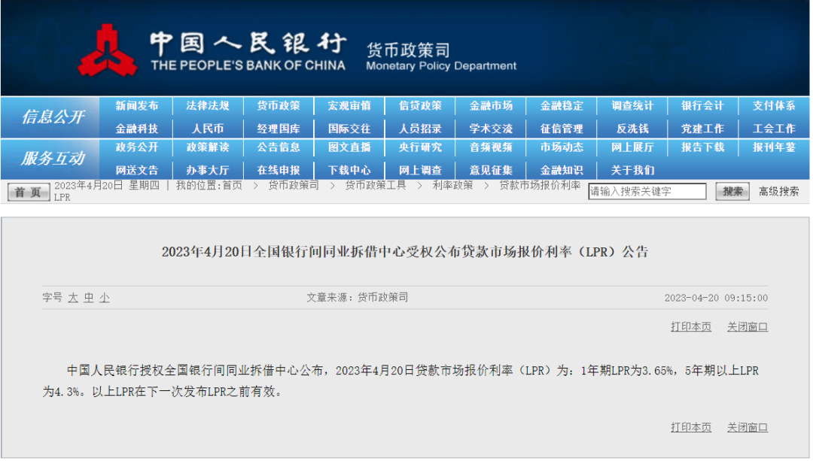Click the LPR announcement title heading

click(x=405, y=252)
